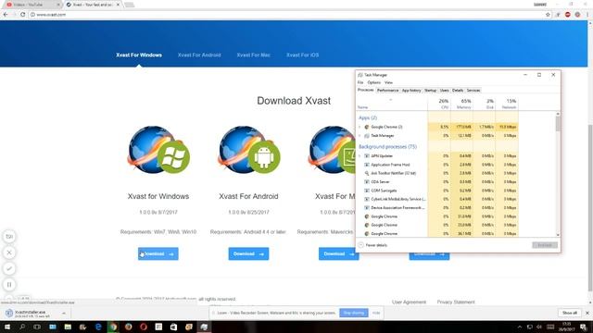Click Download under Xvast for Windows
This screenshot has width=593, height=333.
point(158,253)
